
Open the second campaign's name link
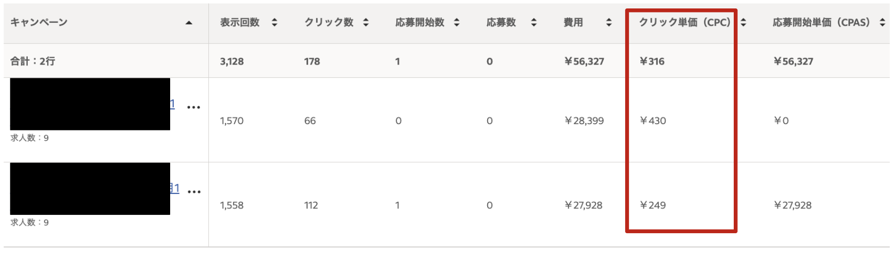coord(174,189)
